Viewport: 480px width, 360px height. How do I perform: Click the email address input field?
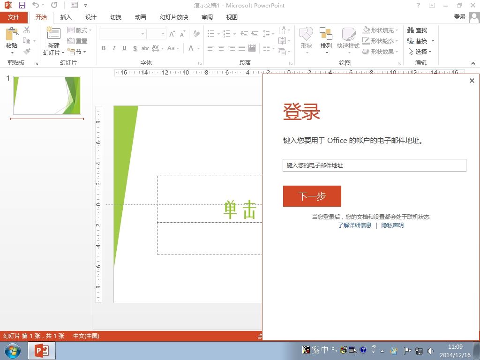[x=375, y=165]
